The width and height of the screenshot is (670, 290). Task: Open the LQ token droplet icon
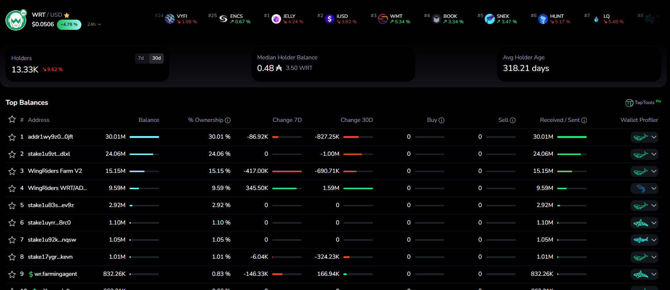[596, 19]
